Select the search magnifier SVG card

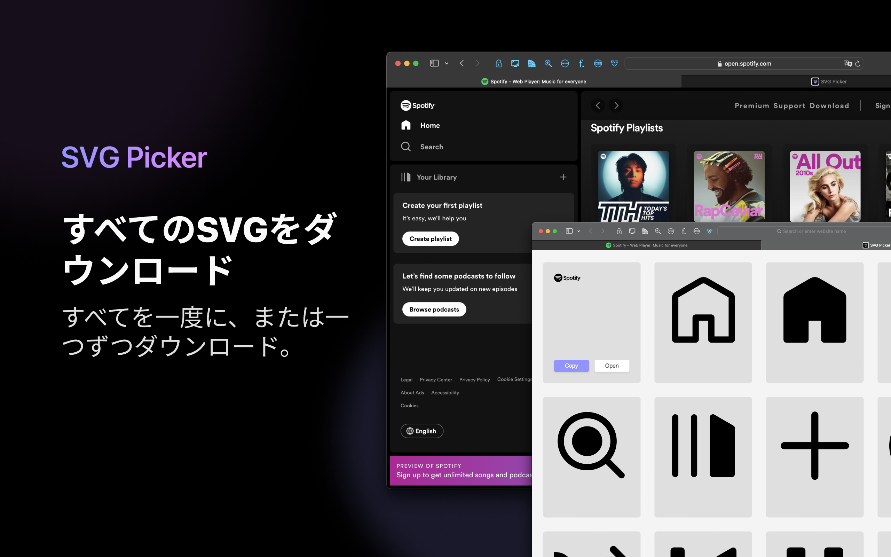(x=592, y=457)
